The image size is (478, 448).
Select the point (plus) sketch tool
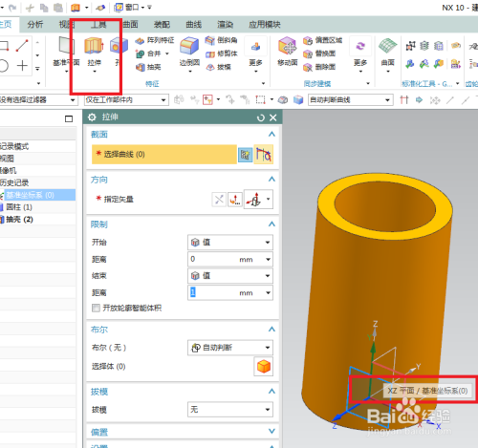22,66
